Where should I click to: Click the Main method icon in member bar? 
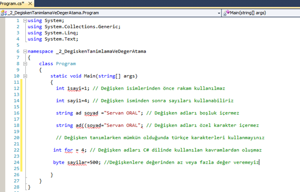coord(226,13)
